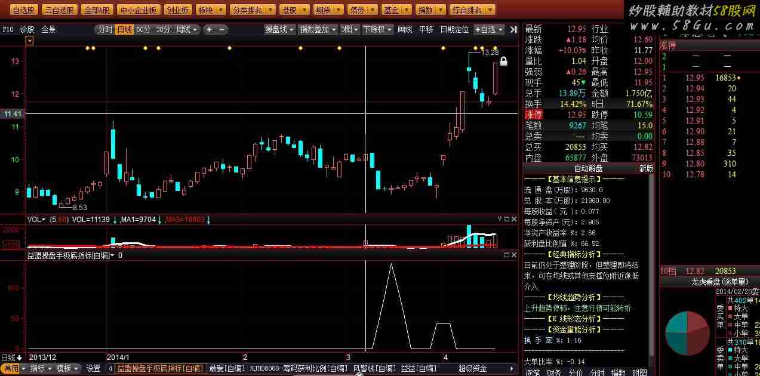
Task: Open the 板块 dropdown menu
Action: pos(211,10)
